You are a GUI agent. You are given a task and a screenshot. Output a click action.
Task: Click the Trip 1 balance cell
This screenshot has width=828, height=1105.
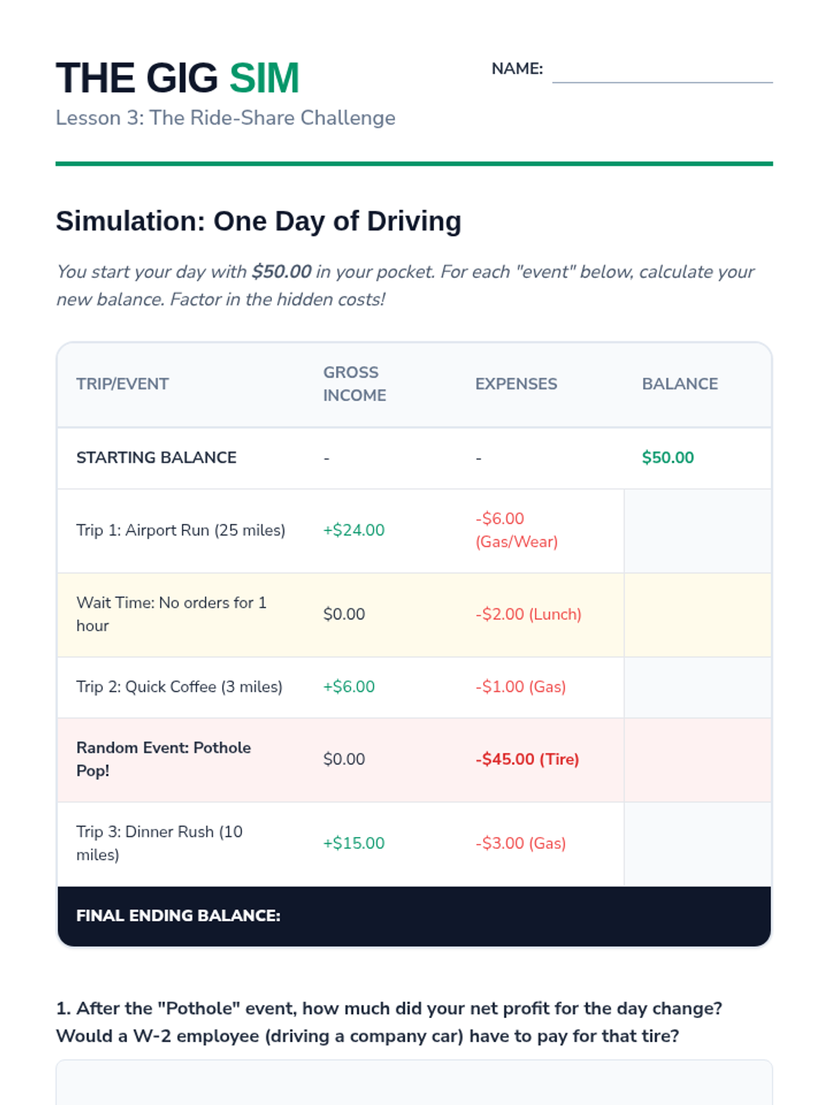pyautogui.click(x=698, y=531)
